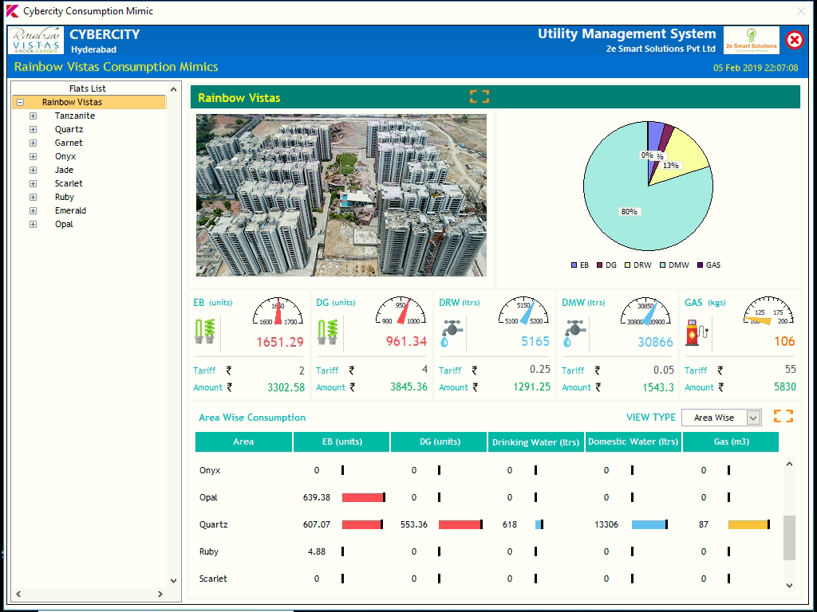The height and width of the screenshot is (612, 817).
Task: Click the DMW water tap icon
Action: [574, 333]
